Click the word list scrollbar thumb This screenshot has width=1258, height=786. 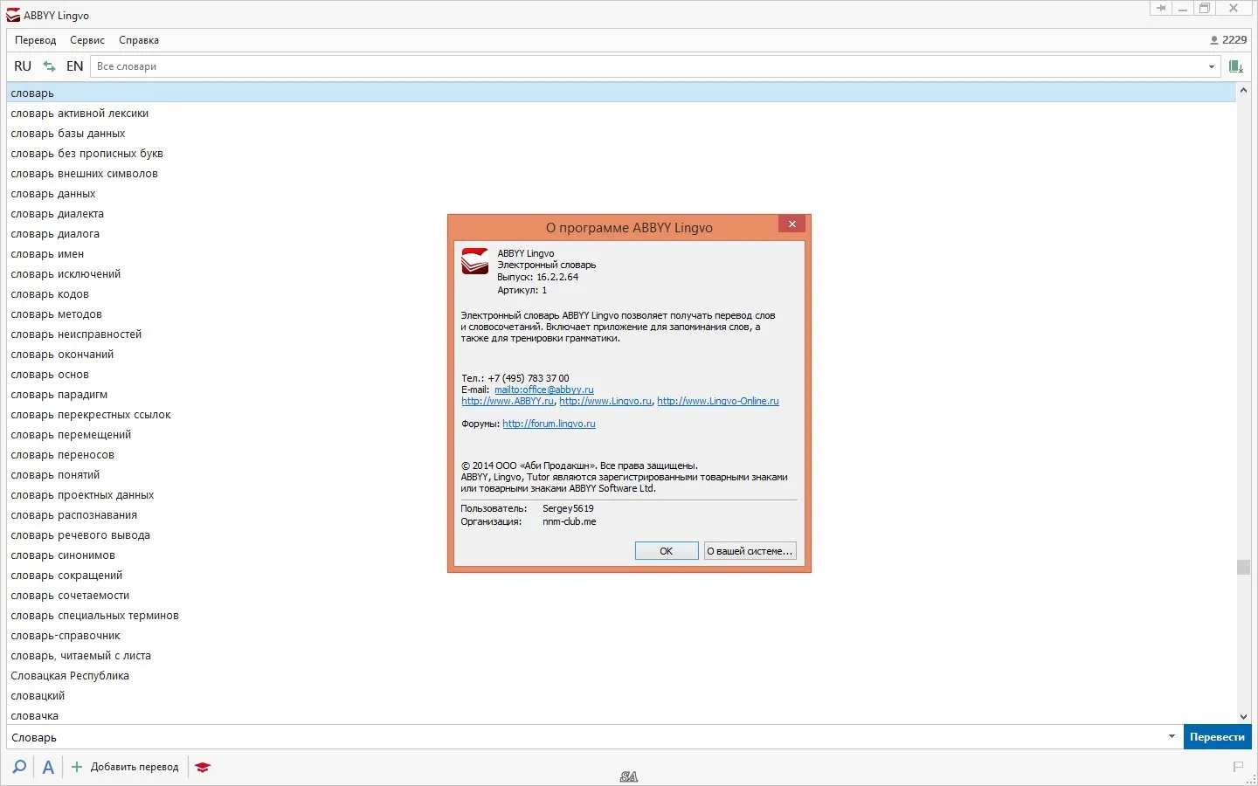[x=1244, y=567]
